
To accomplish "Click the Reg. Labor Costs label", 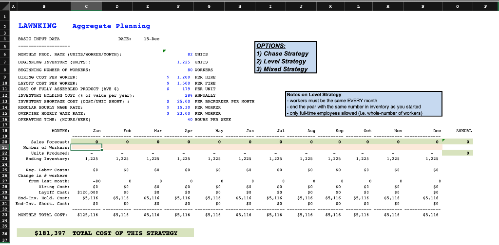I will tap(48, 170).
